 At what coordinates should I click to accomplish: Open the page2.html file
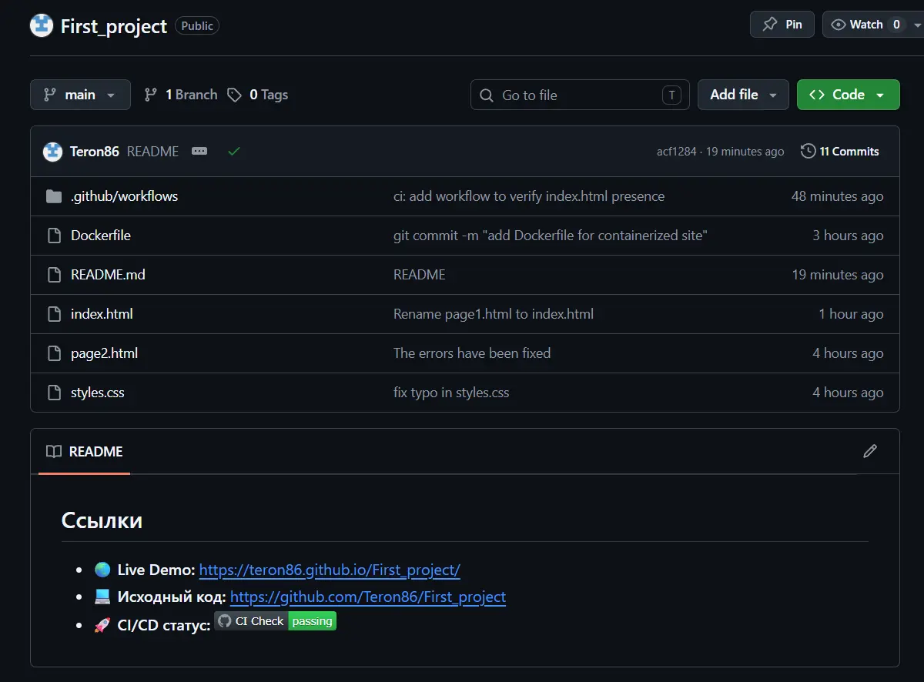pos(105,353)
